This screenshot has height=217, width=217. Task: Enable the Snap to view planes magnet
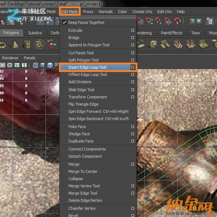click(168, 21)
